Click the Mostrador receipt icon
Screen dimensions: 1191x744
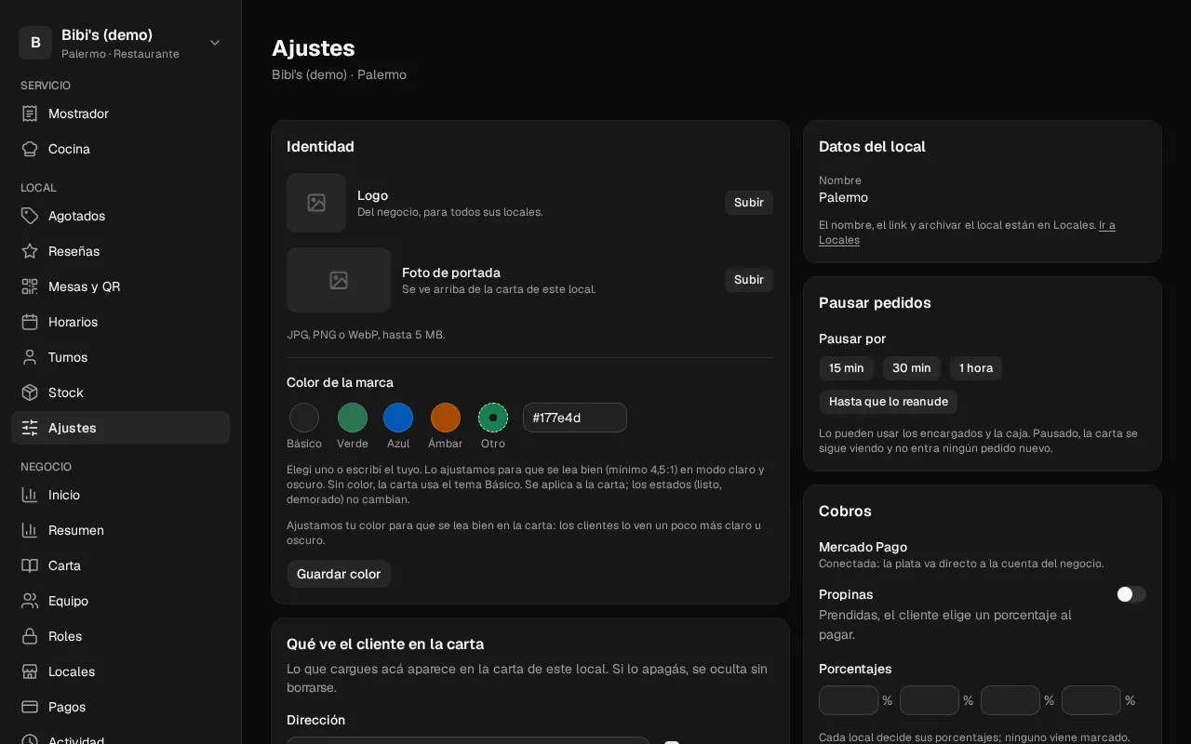(x=30, y=113)
